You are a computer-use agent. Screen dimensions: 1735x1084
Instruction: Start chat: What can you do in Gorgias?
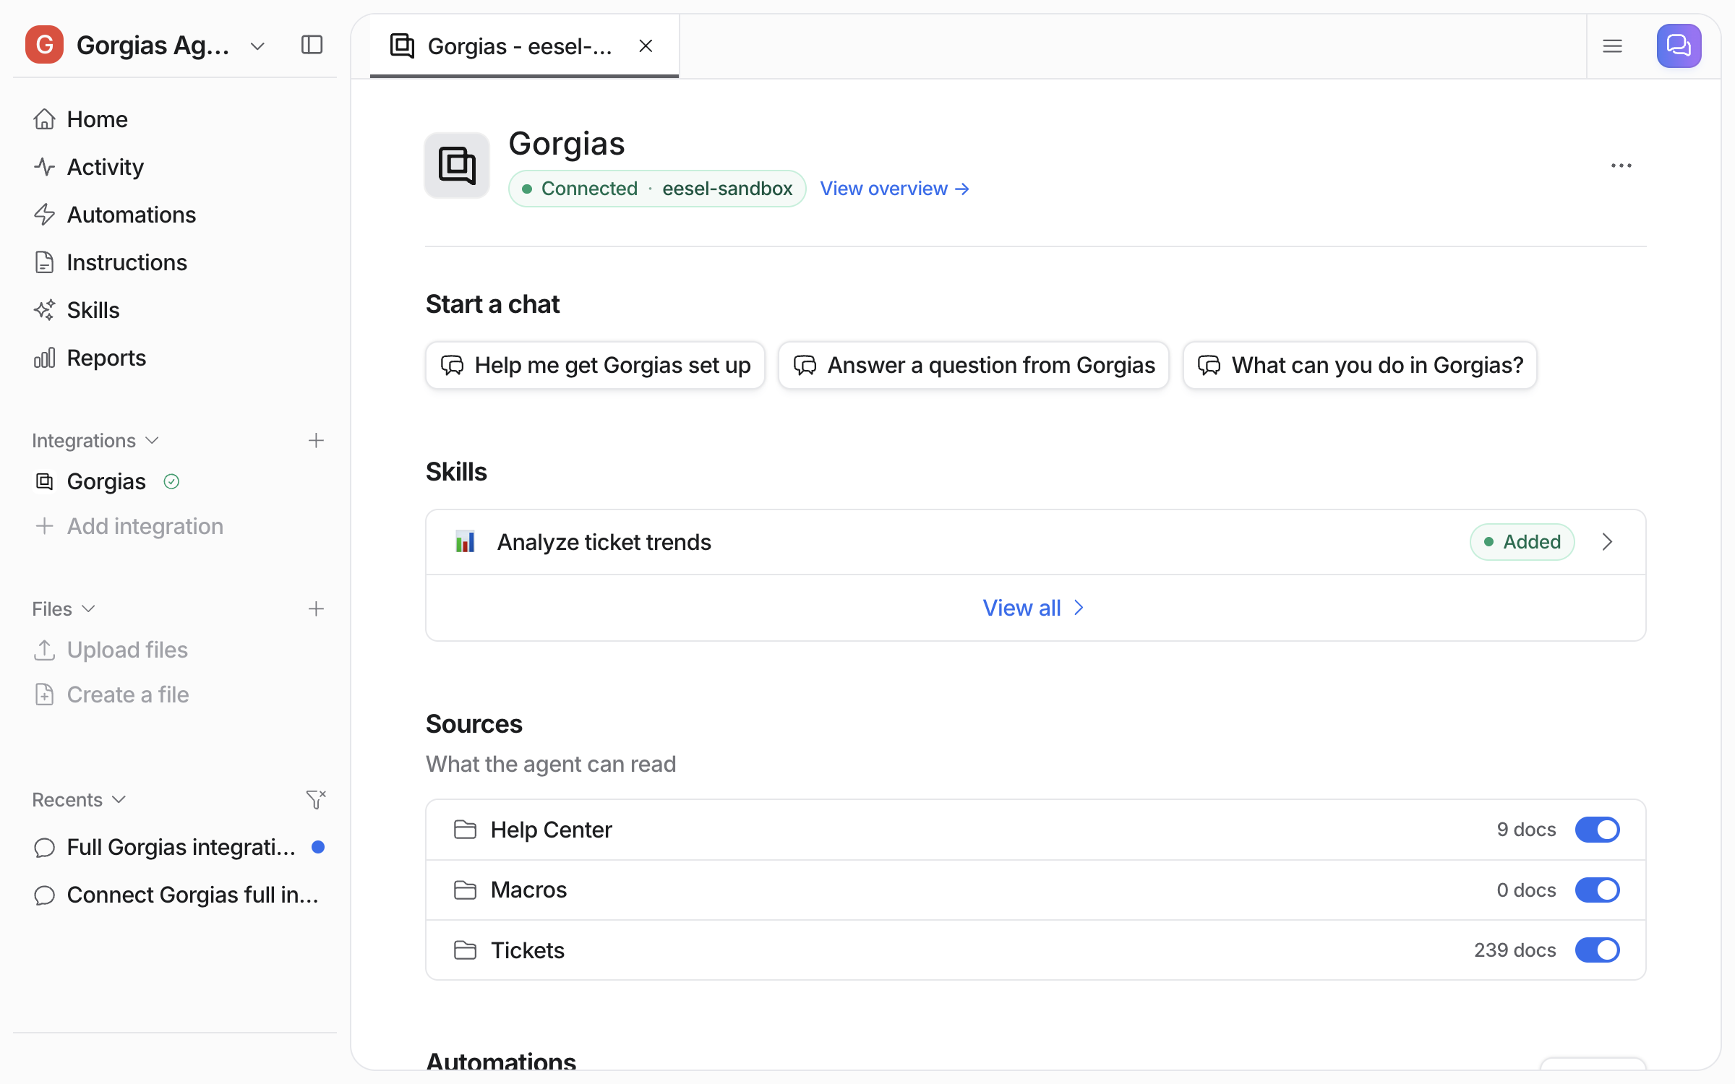(x=1359, y=365)
